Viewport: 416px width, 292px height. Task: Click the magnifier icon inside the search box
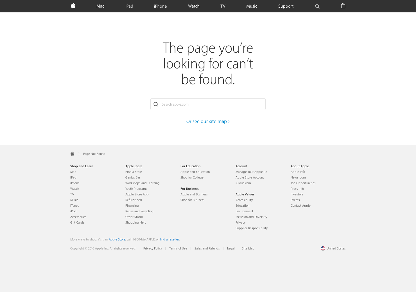pyautogui.click(x=156, y=104)
